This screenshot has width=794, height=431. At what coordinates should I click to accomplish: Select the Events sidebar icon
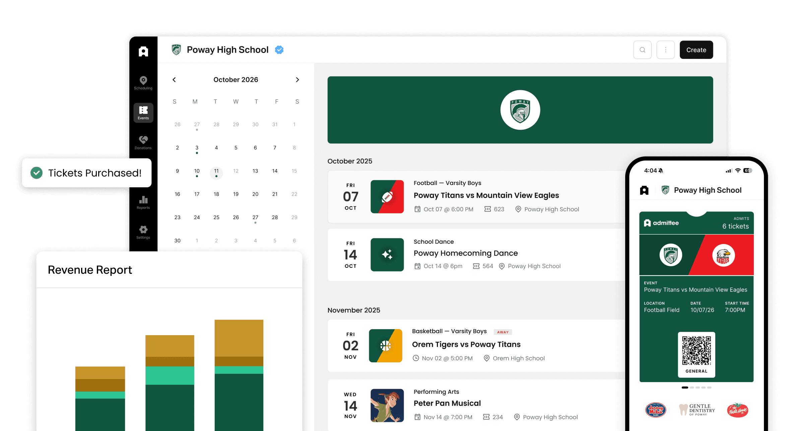coord(143,113)
